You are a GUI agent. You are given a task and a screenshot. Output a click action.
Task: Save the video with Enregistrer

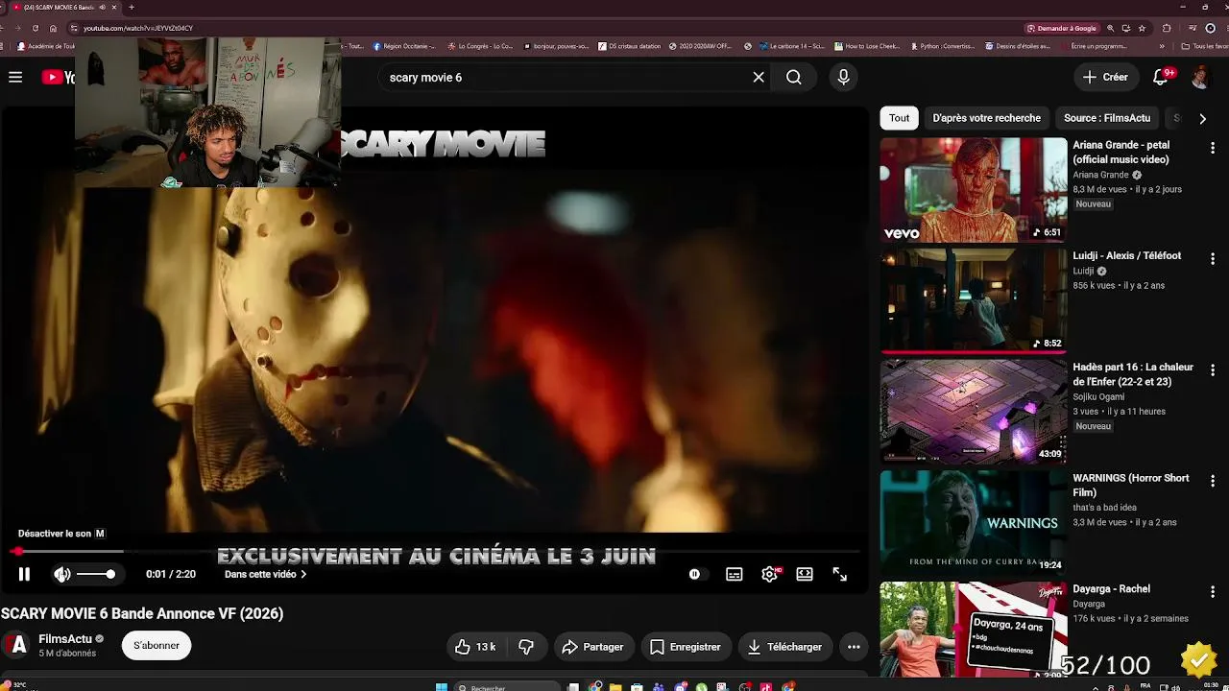(x=686, y=647)
